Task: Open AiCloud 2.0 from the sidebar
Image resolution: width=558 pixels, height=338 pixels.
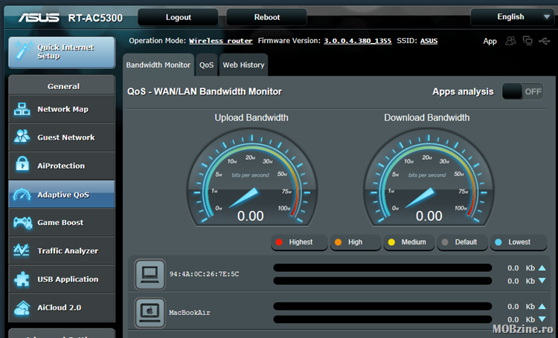Action: [62, 308]
